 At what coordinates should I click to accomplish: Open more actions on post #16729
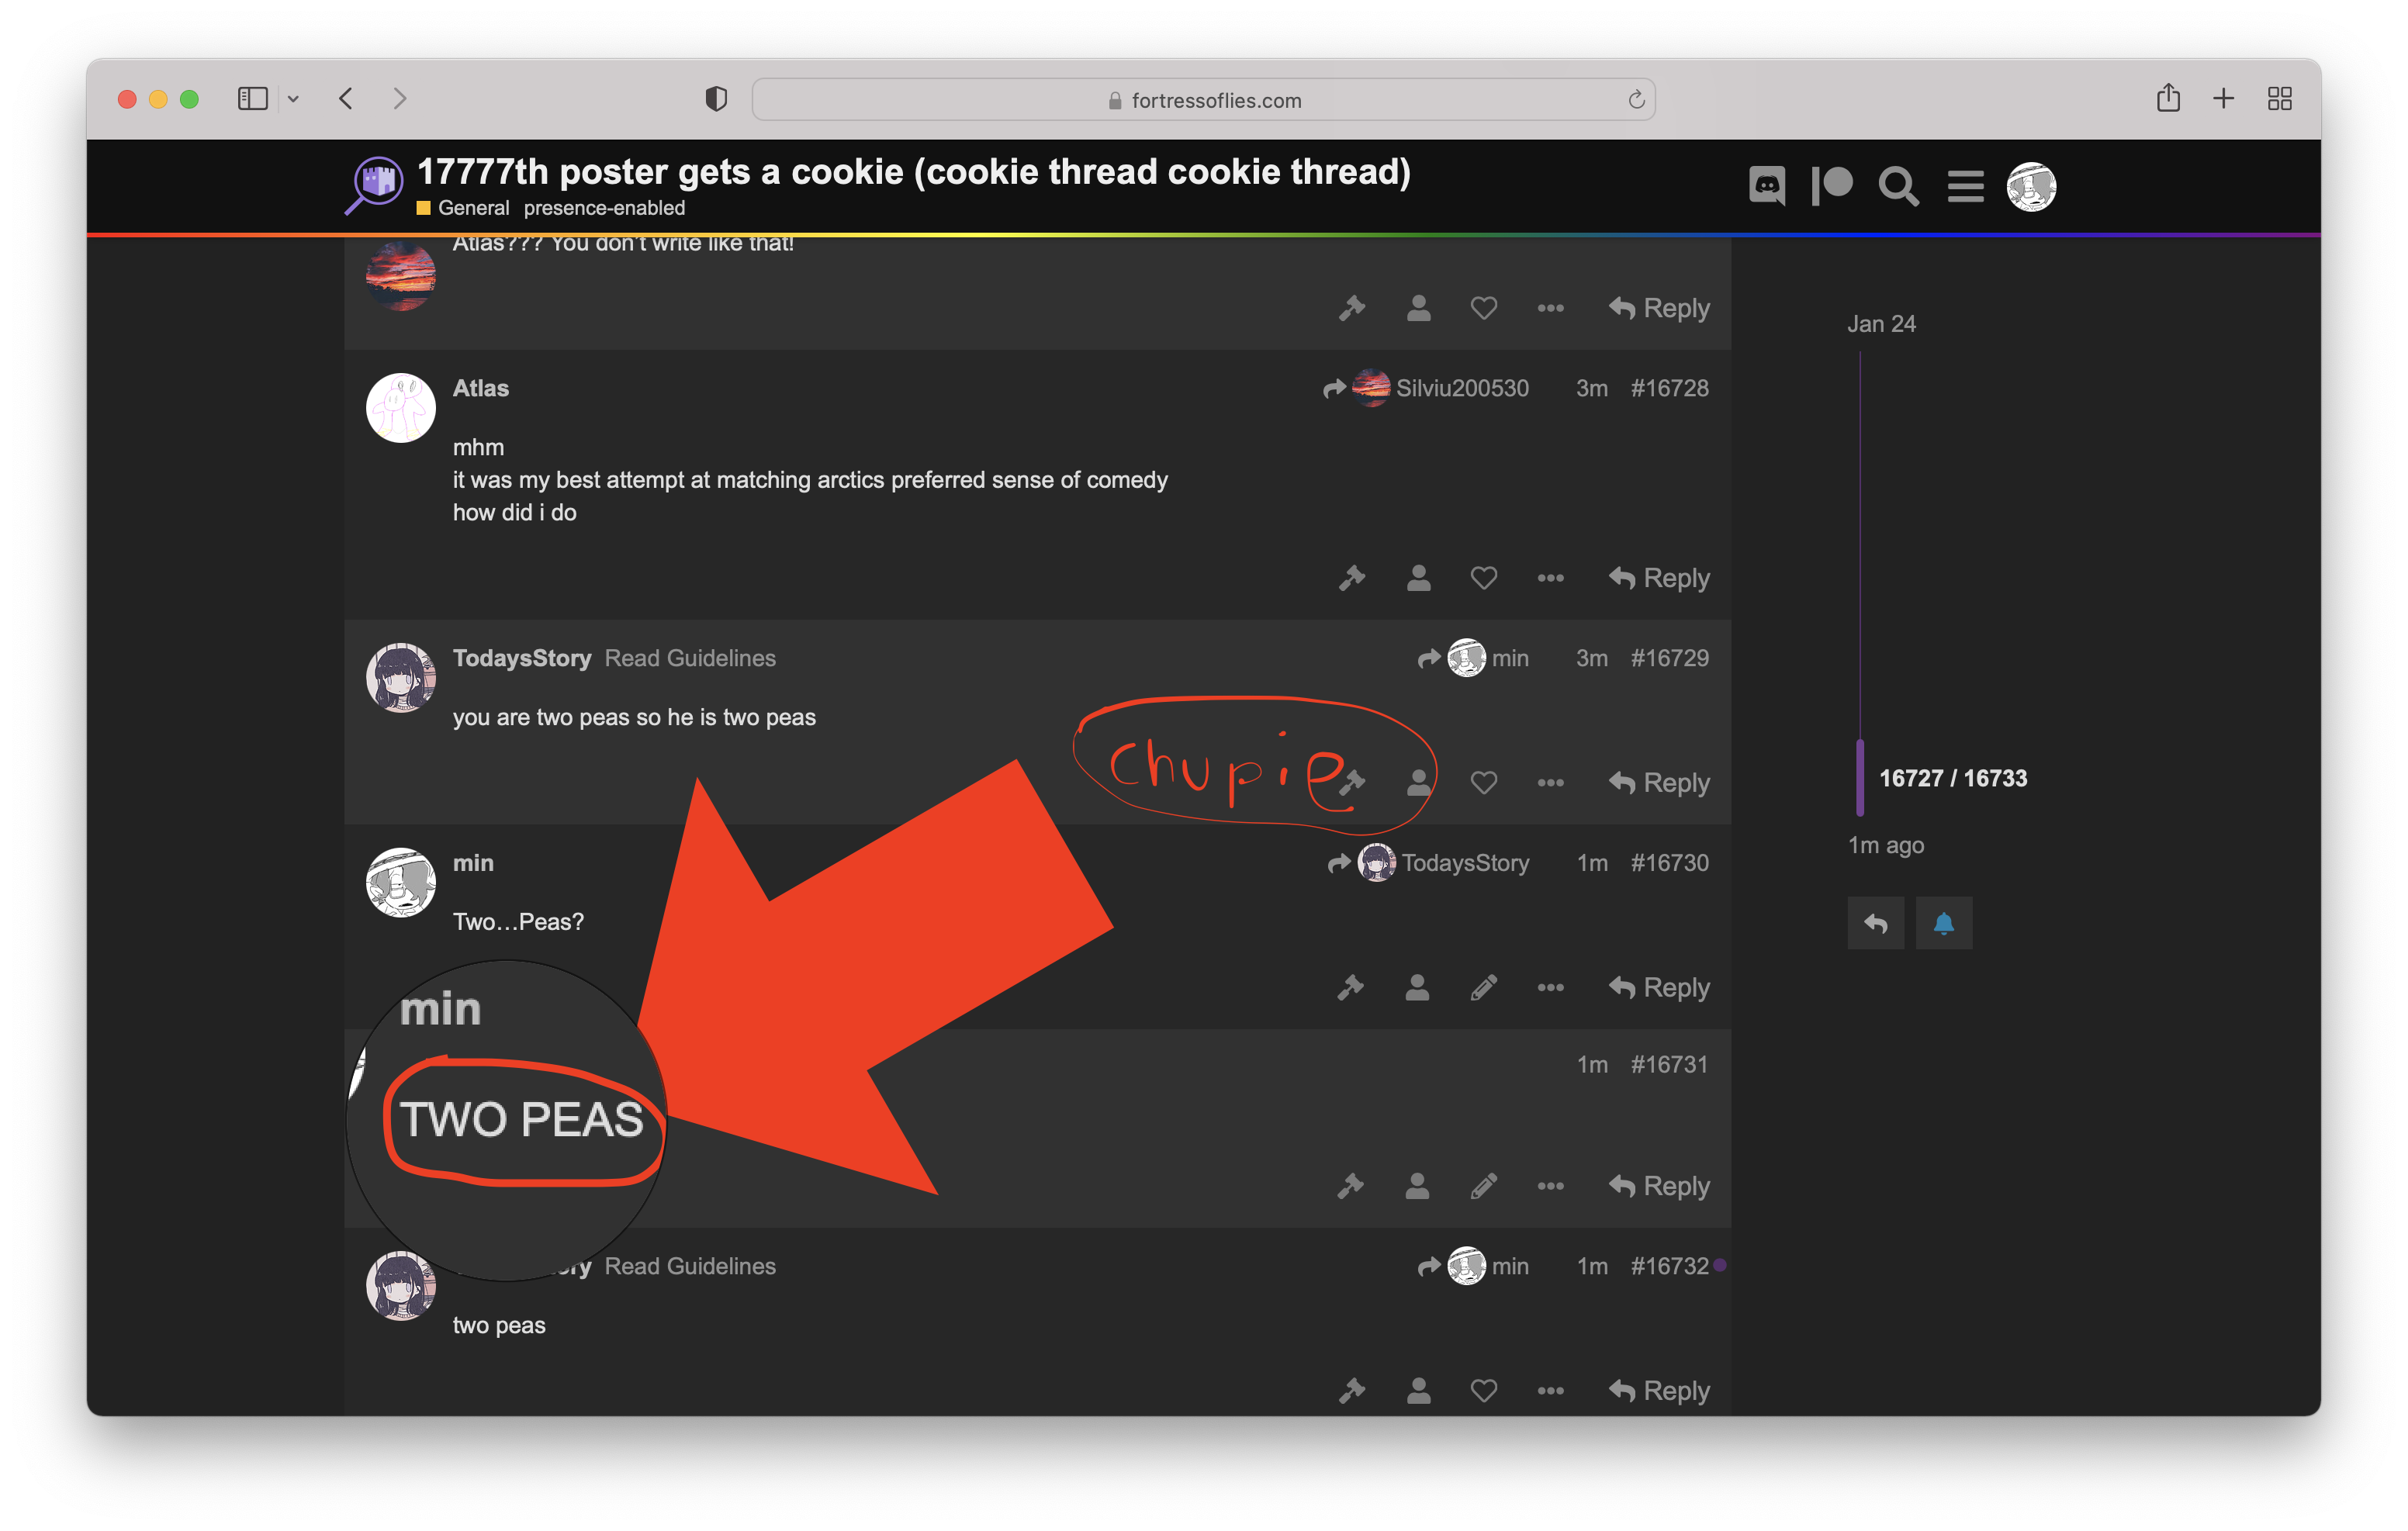click(x=1550, y=782)
